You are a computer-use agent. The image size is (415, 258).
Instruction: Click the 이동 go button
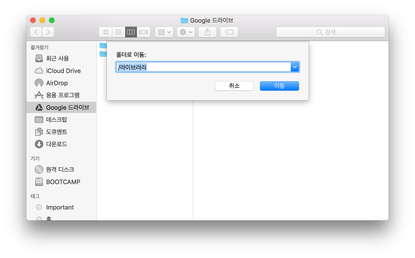tap(279, 86)
